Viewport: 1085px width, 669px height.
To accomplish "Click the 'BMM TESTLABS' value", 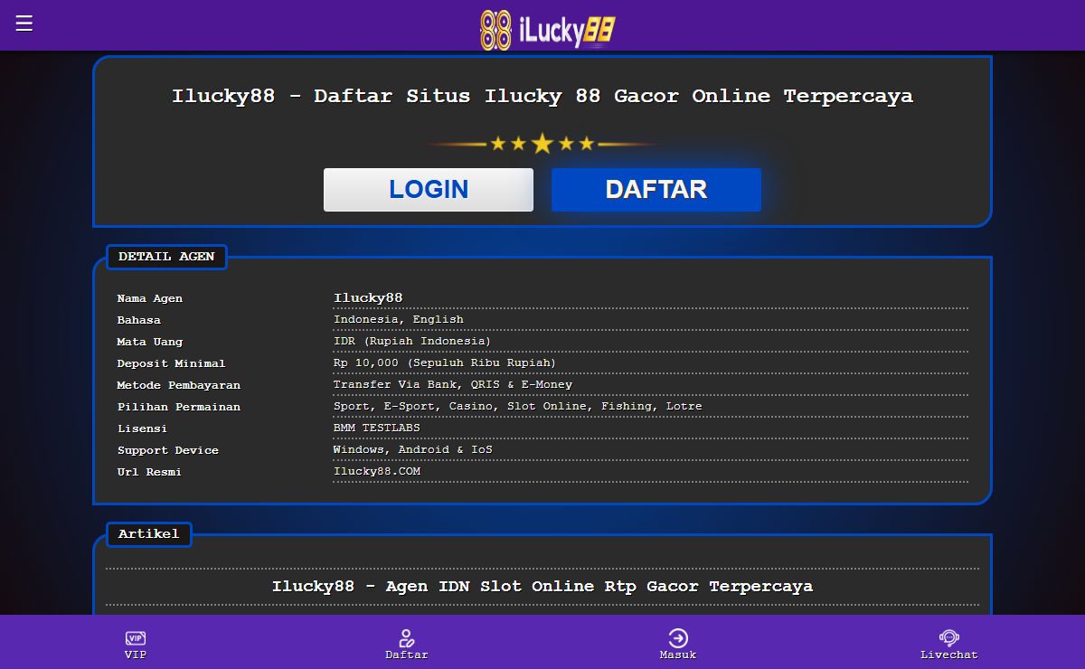I will pyautogui.click(x=377, y=429).
